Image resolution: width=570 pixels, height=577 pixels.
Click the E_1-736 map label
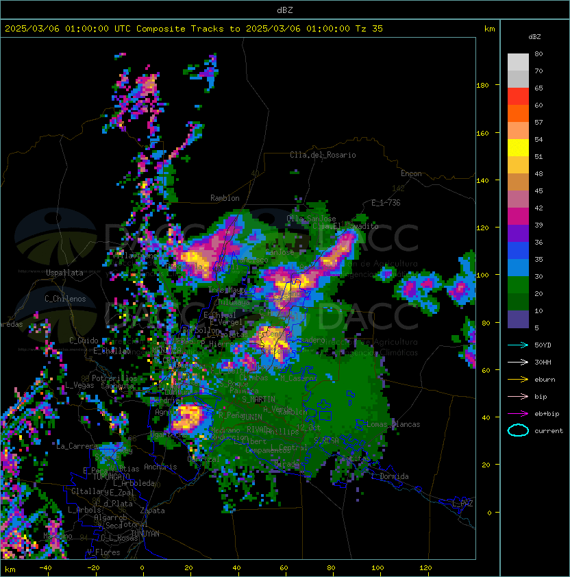tap(386, 203)
